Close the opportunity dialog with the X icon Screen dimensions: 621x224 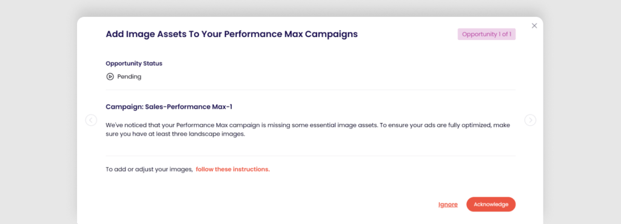pos(534,25)
